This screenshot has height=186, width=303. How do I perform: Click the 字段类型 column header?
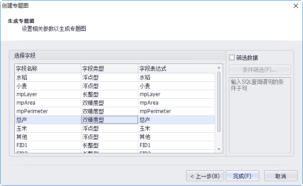109,69
